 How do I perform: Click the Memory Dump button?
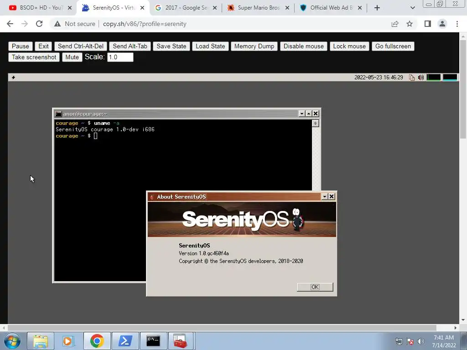tap(254, 46)
